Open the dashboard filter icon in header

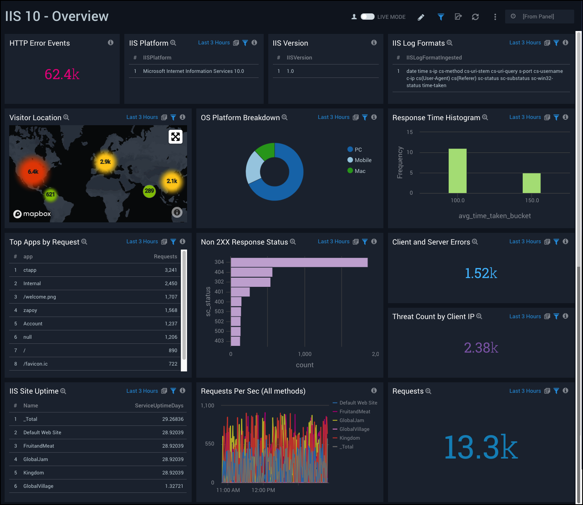click(x=441, y=17)
